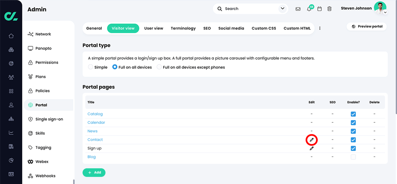Click the Tagging tag icon in Admin menu

pyautogui.click(x=31, y=147)
